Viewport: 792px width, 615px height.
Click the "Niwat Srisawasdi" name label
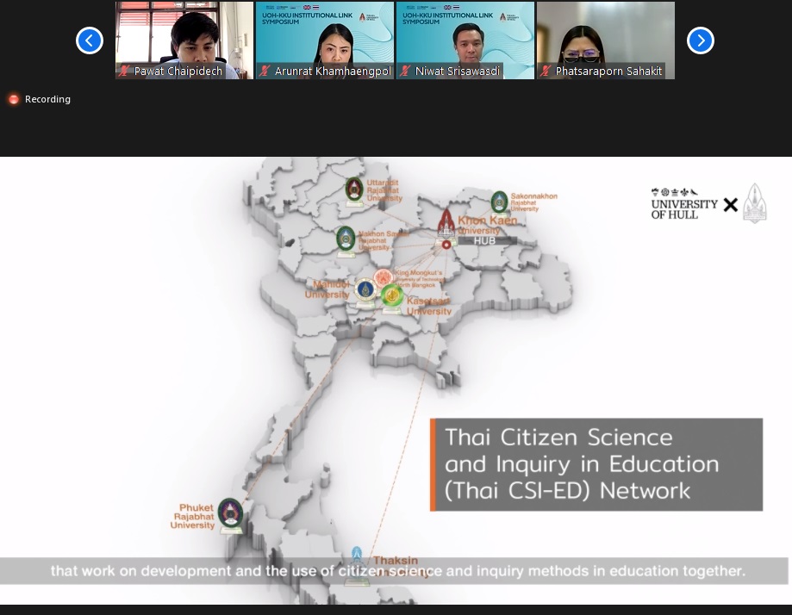[x=458, y=71]
